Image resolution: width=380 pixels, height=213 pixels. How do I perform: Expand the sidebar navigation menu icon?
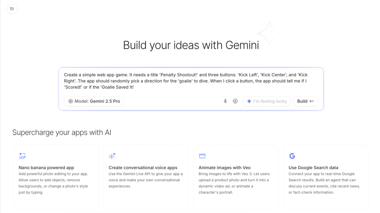pyautogui.click(x=12, y=9)
